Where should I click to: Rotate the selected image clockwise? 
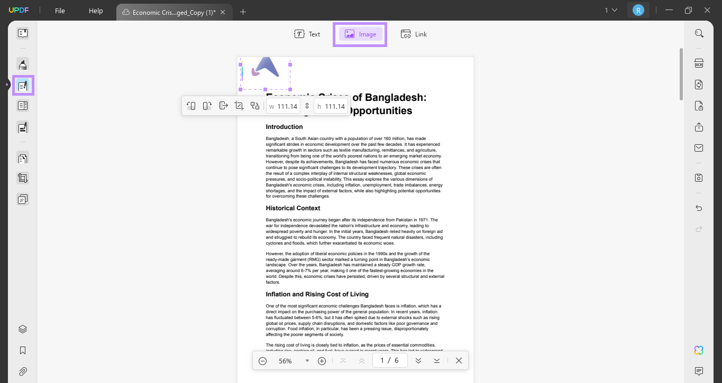(x=207, y=105)
